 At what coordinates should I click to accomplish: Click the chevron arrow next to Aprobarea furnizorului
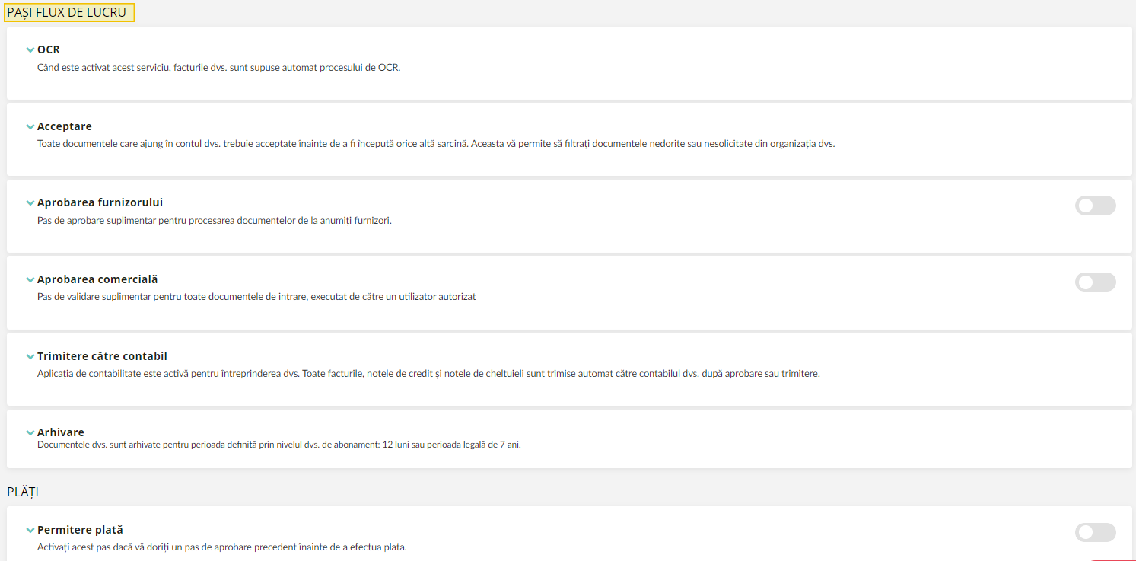tap(30, 203)
